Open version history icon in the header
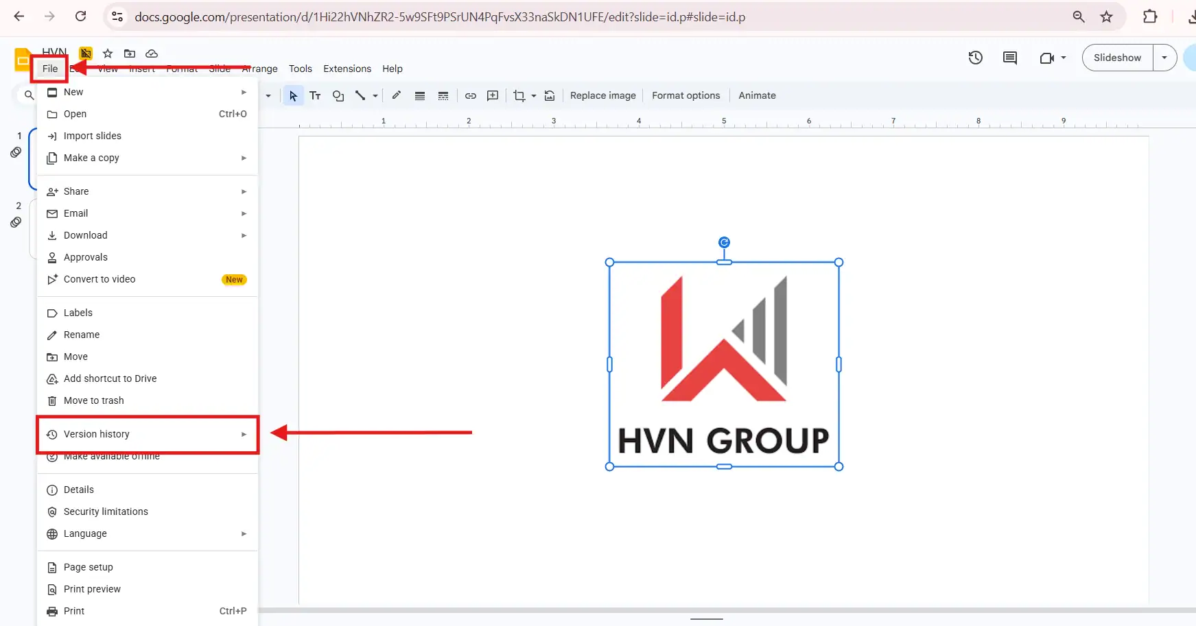This screenshot has height=626, width=1196. point(976,58)
